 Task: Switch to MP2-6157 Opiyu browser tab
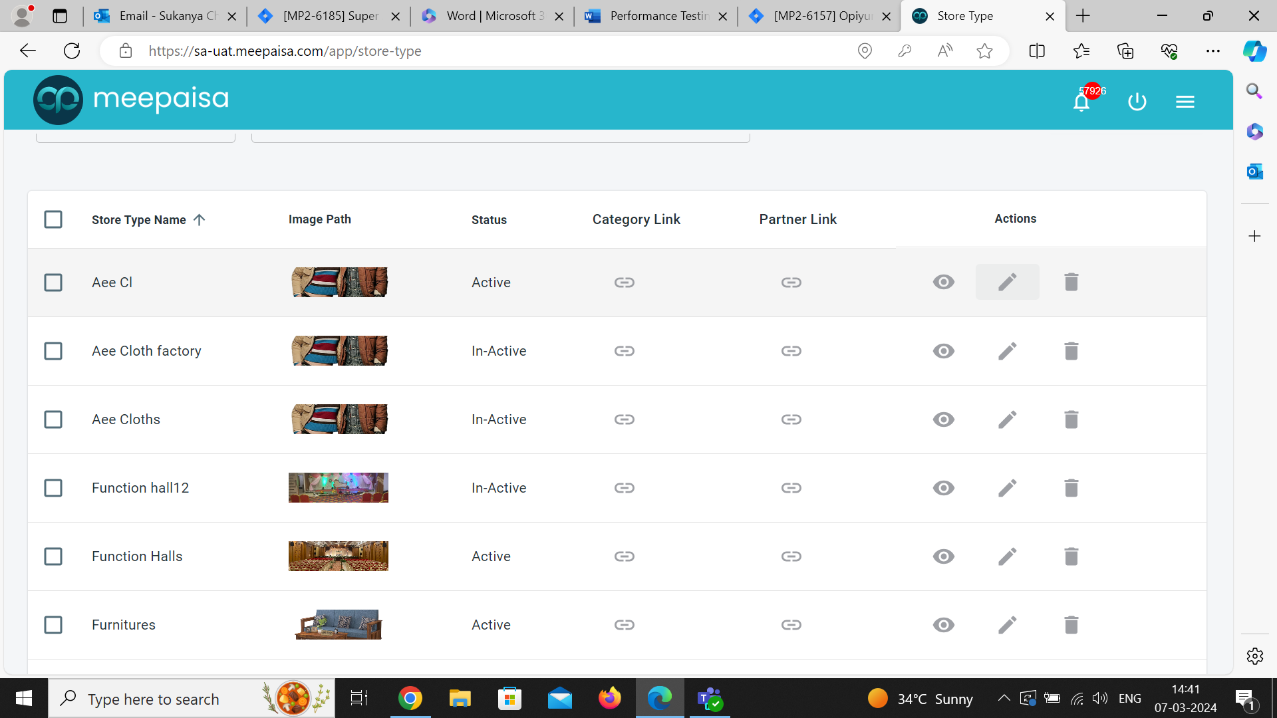[x=820, y=16]
